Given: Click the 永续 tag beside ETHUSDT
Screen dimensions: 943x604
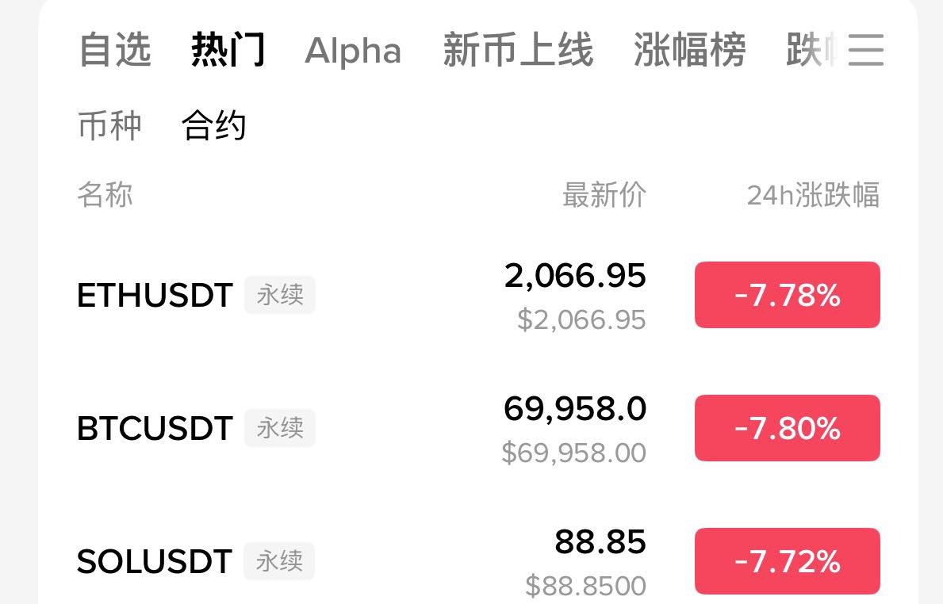Looking at the screenshot, I should [280, 295].
